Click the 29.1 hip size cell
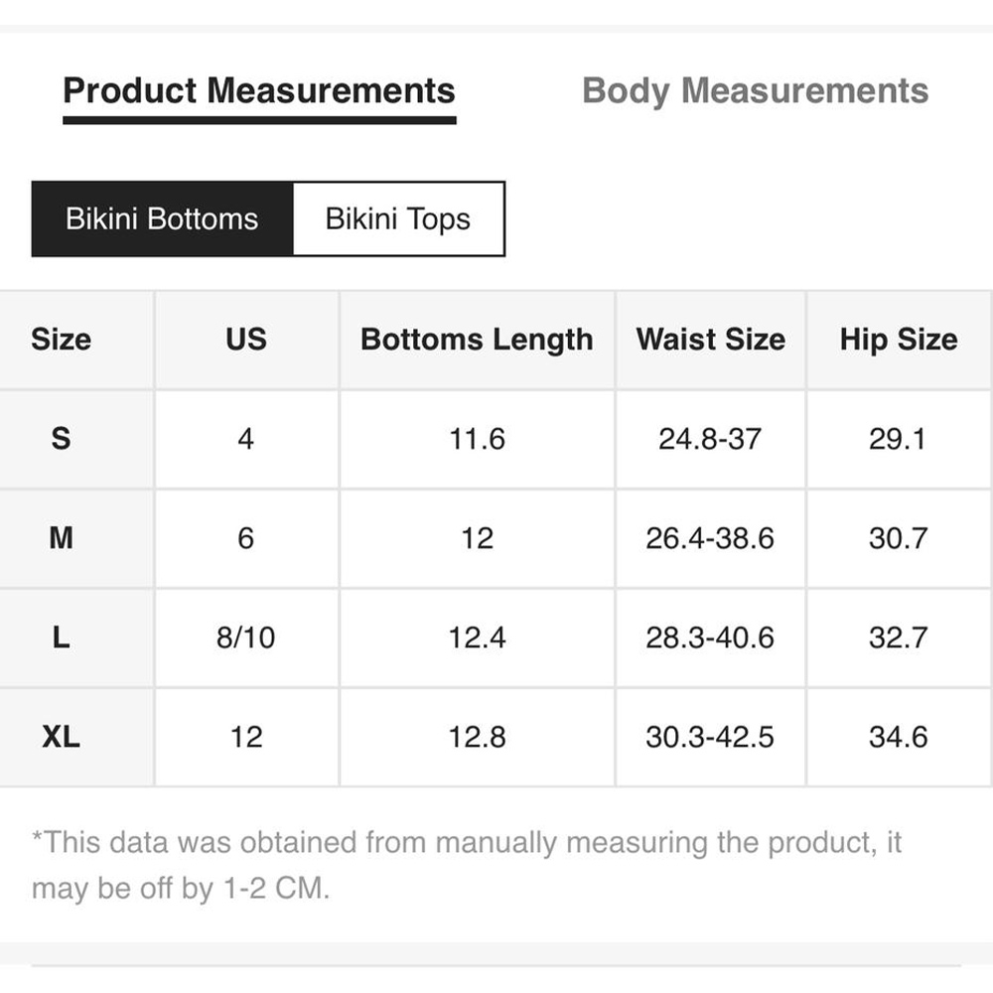The width and height of the screenshot is (993, 993). pyautogui.click(x=899, y=439)
